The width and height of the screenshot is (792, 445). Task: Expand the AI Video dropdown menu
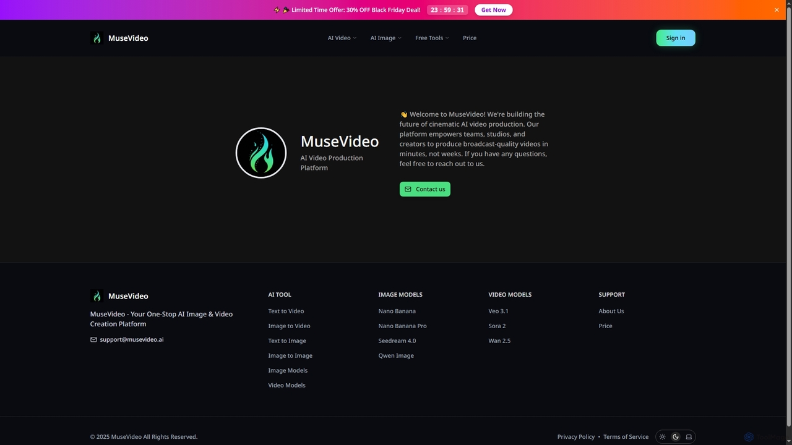[342, 38]
